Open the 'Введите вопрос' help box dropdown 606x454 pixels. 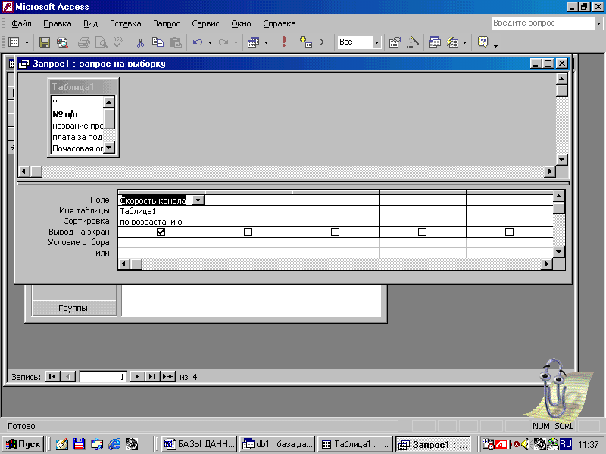598,23
